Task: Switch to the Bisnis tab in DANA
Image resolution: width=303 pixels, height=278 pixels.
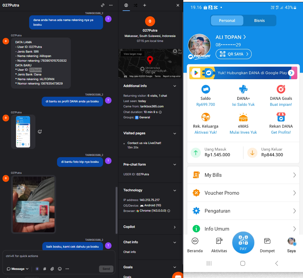Action: [259, 20]
